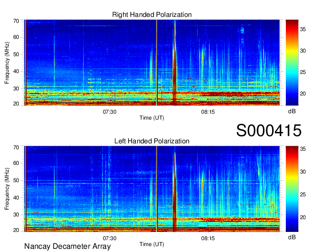Screen dimensions: 311x252
Task: Click the dB unit under Left Handed color bar
Action: click(292, 237)
